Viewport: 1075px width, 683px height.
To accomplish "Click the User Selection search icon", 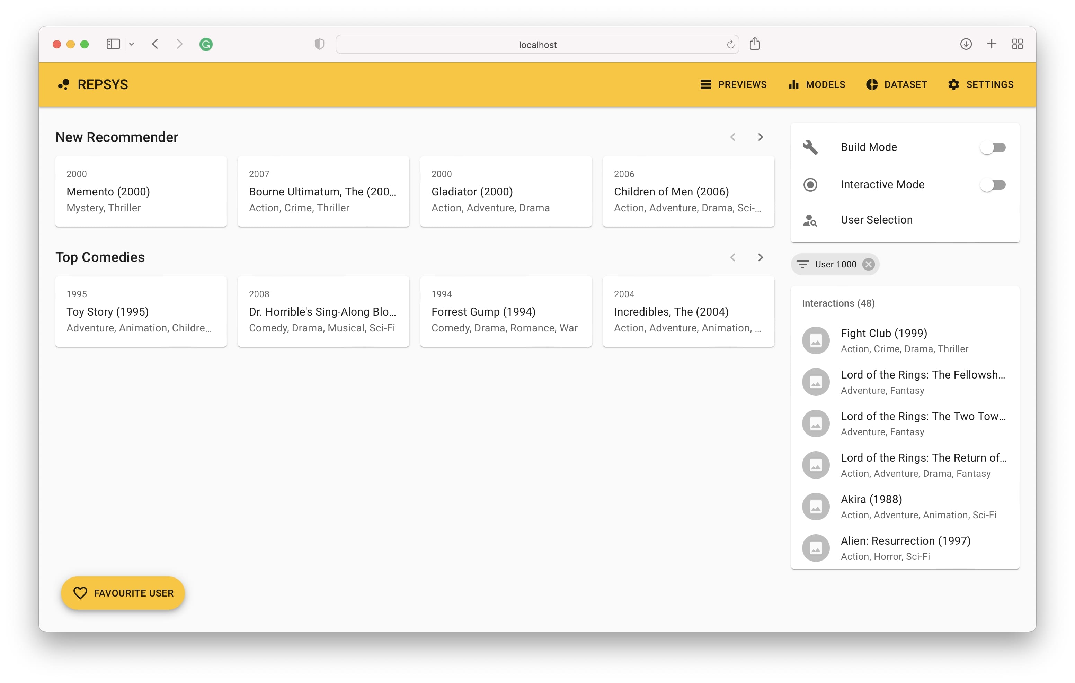I will 810,220.
